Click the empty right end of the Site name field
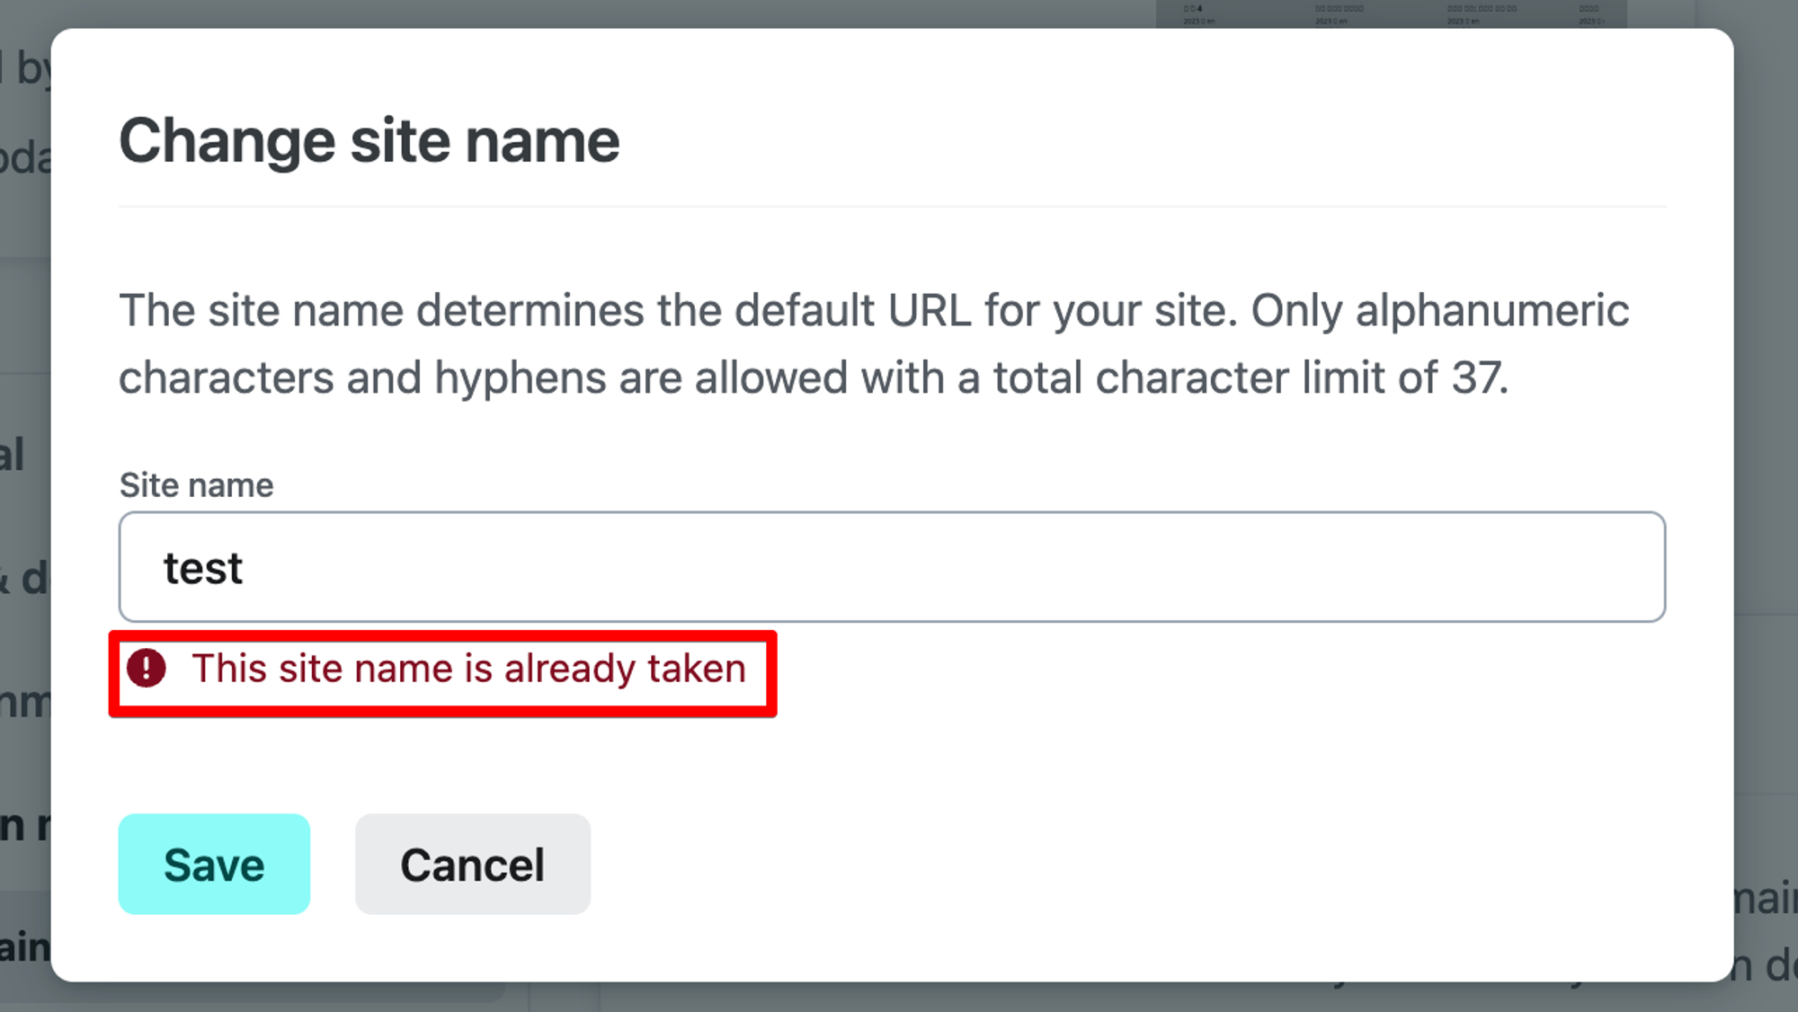The height and width of the screenshot is (1012, 1798). click(x=1528, y=567)
